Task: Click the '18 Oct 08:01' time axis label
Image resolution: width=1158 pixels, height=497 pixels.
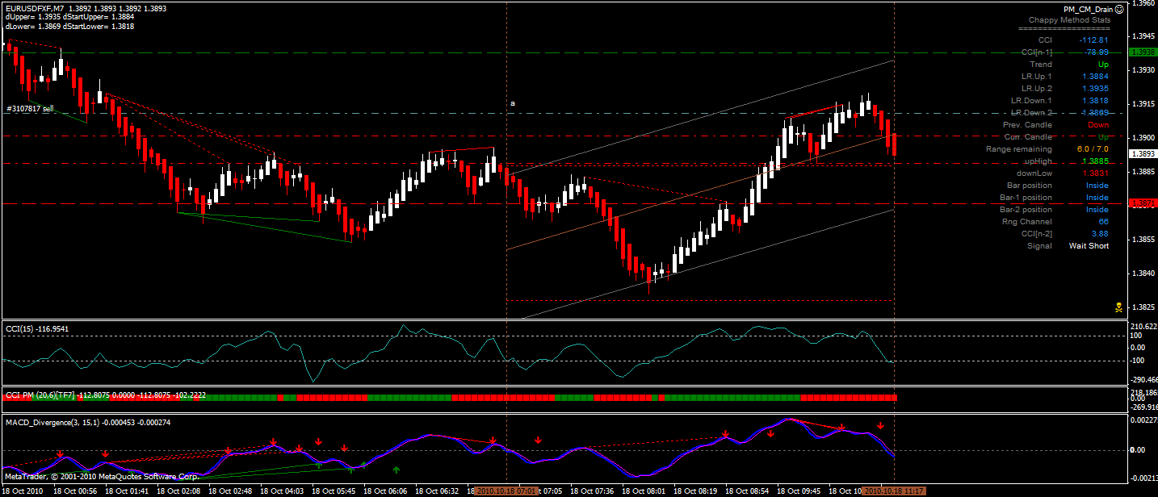Action: tap(644, 491)
